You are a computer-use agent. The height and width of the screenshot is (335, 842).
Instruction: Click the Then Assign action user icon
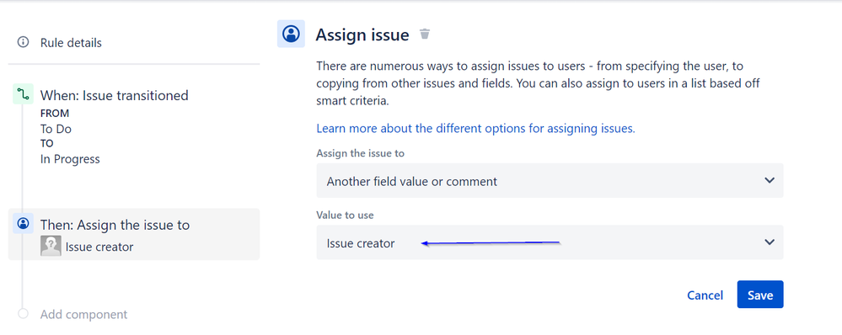[x=23, y=224]
